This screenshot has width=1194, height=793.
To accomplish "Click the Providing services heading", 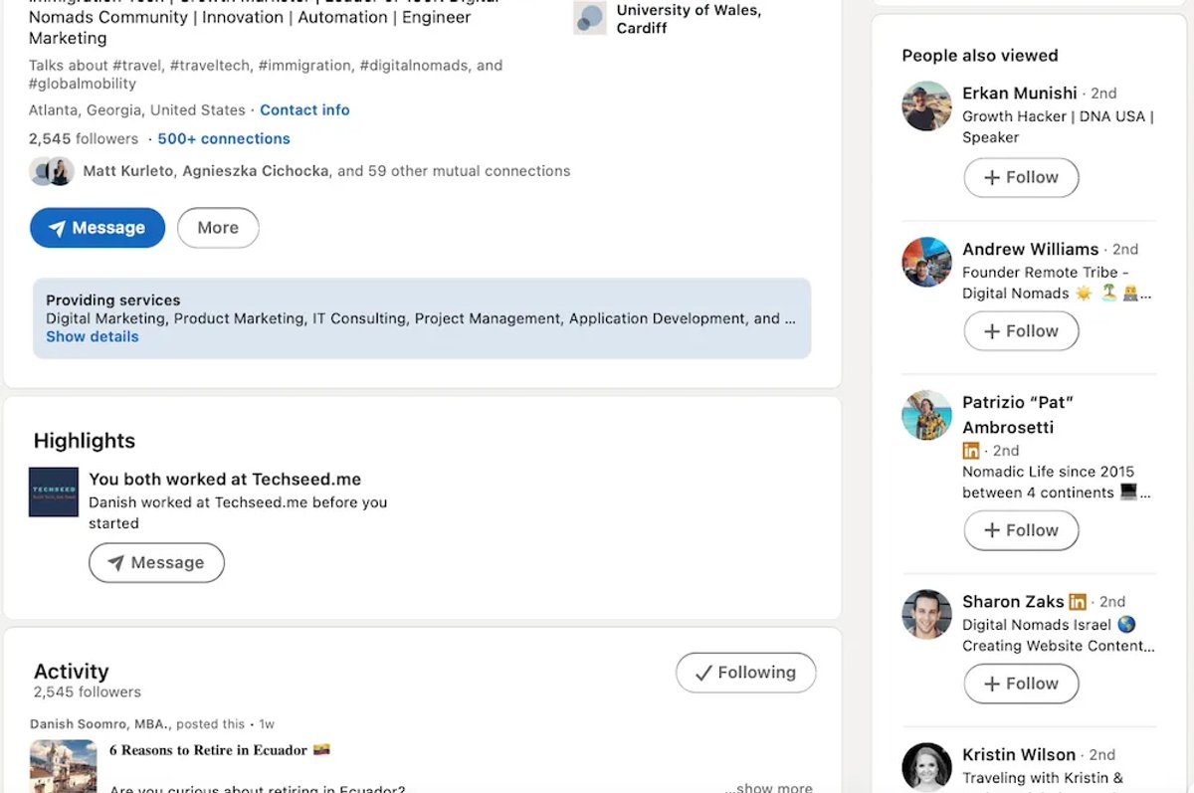I will [113, 300].
